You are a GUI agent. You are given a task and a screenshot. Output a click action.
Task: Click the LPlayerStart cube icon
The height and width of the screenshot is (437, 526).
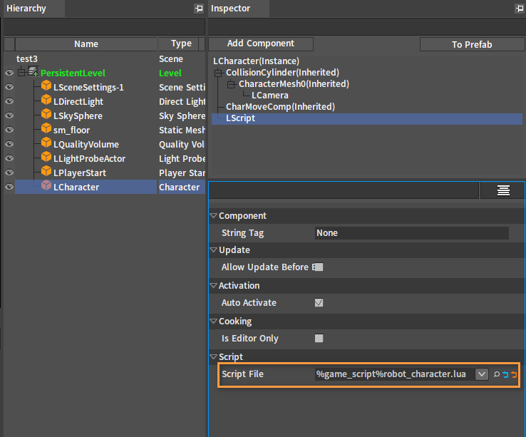(46, 172)
